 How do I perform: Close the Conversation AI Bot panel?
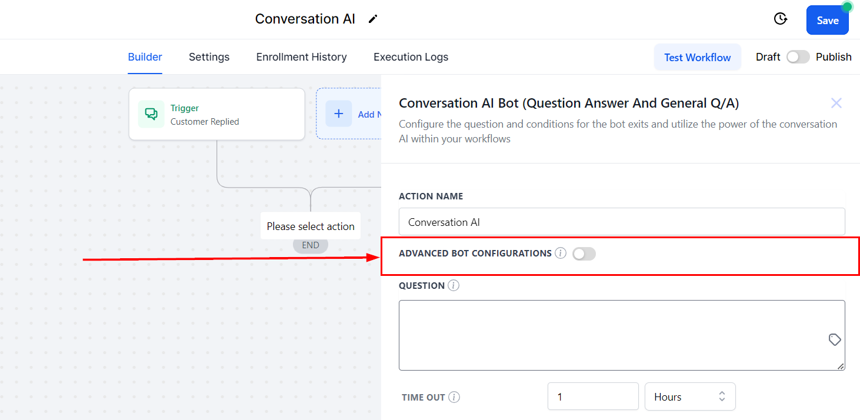click(836, 104)
